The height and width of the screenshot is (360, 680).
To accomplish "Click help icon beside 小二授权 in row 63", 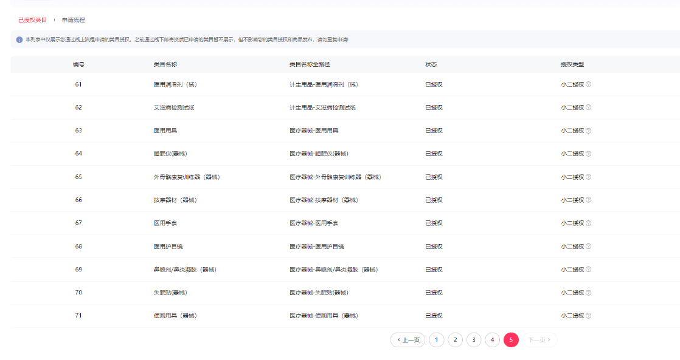I will click(588, 131).
